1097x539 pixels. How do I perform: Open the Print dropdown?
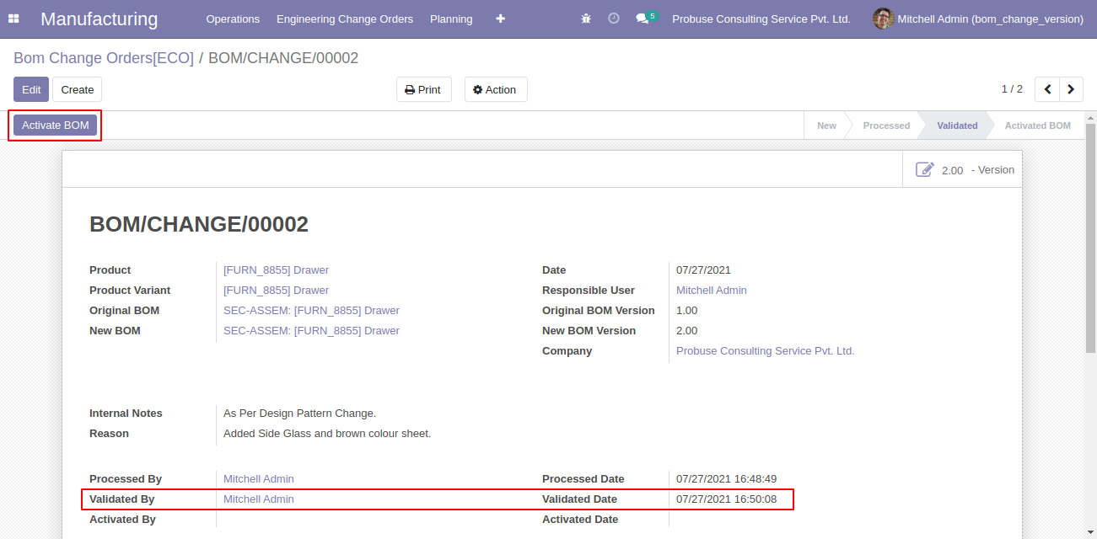pos(424,89)
